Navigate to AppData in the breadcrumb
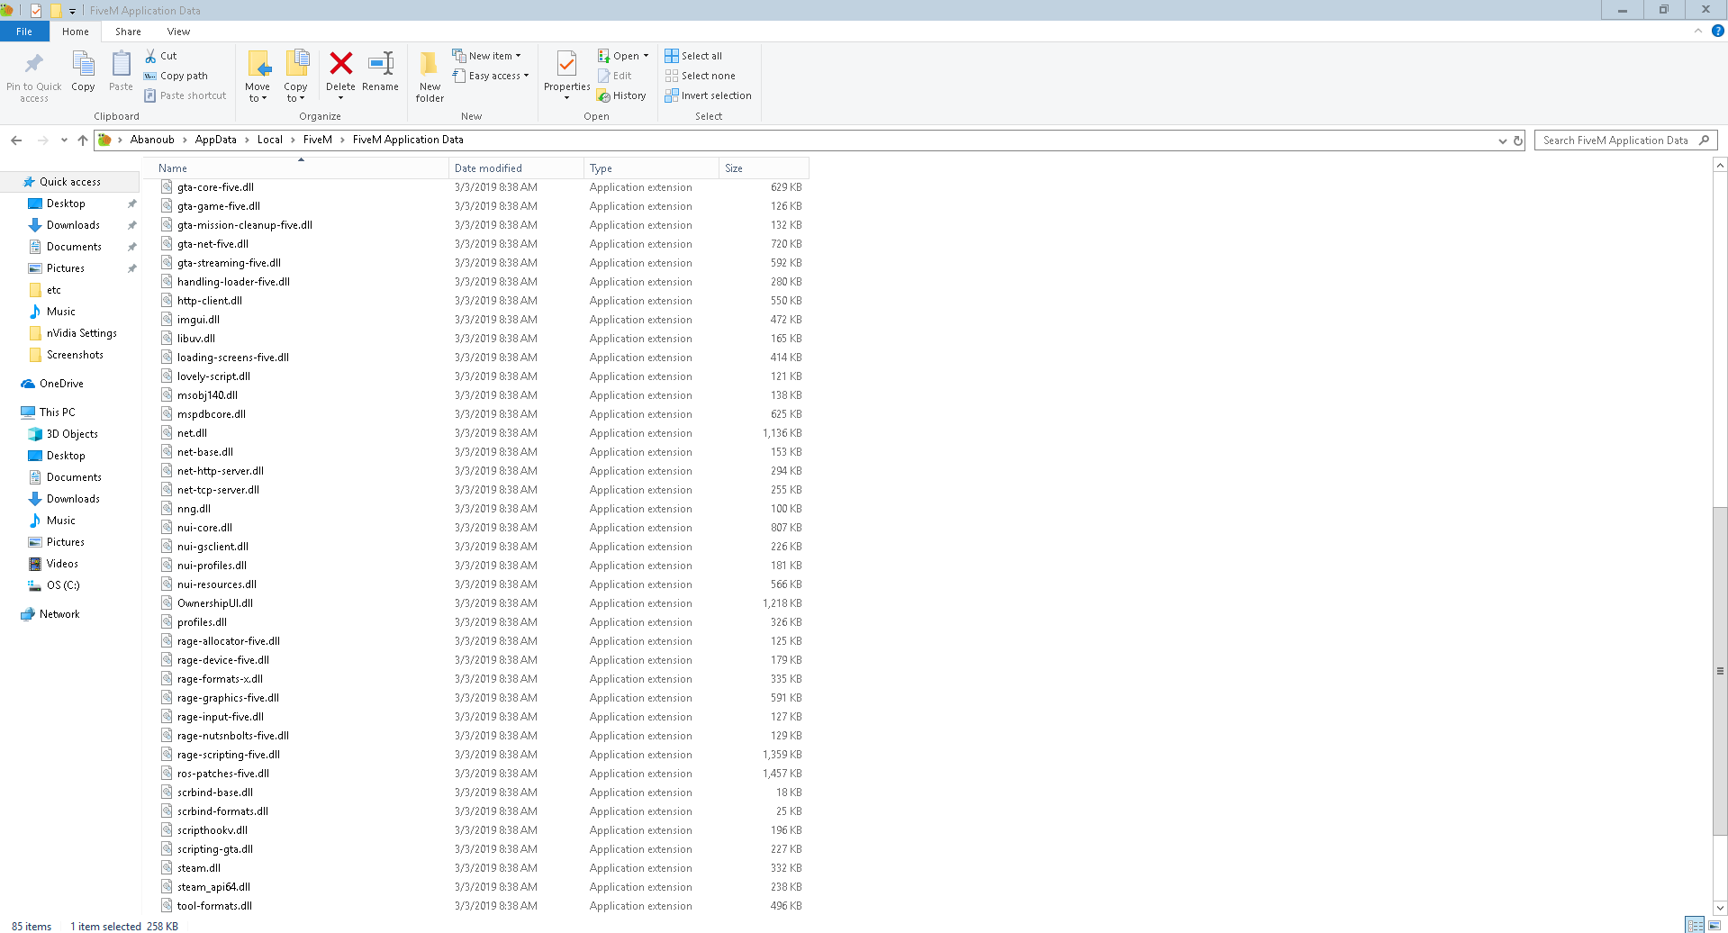 pyautogui.click(x=215, y=140)
